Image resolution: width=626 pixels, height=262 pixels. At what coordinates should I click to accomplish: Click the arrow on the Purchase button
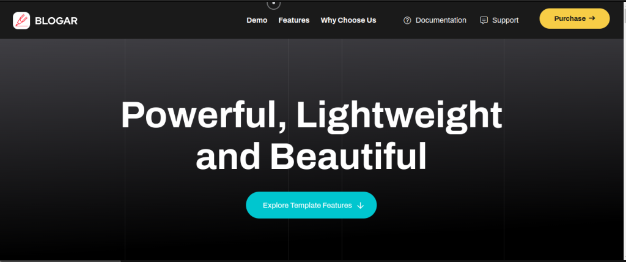point(592,18)
